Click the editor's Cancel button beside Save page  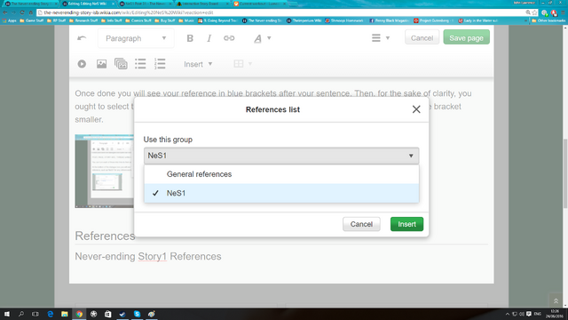tap(422, 37)
